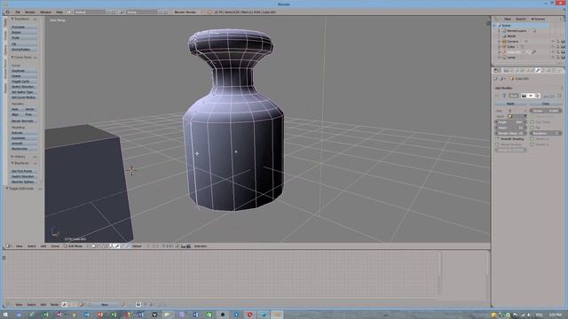
Task: Open the viewport shading menu icon
Action: pos(94,246)
